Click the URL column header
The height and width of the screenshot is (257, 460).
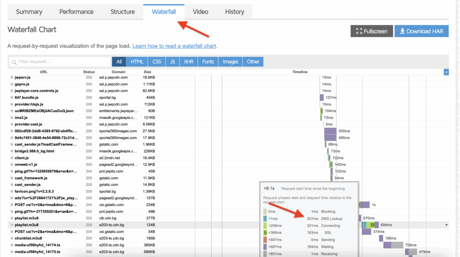pyautogui.click(x=44, y=72)
